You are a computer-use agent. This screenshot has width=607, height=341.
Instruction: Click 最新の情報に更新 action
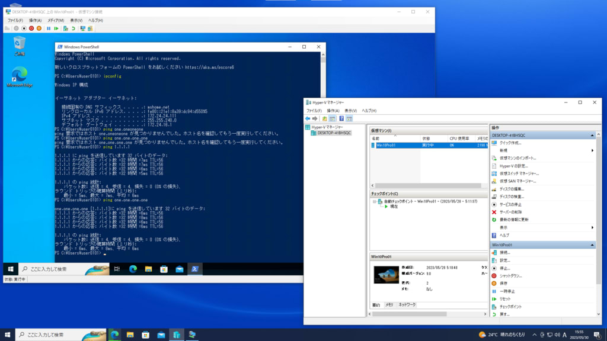[x=514, y=220]
